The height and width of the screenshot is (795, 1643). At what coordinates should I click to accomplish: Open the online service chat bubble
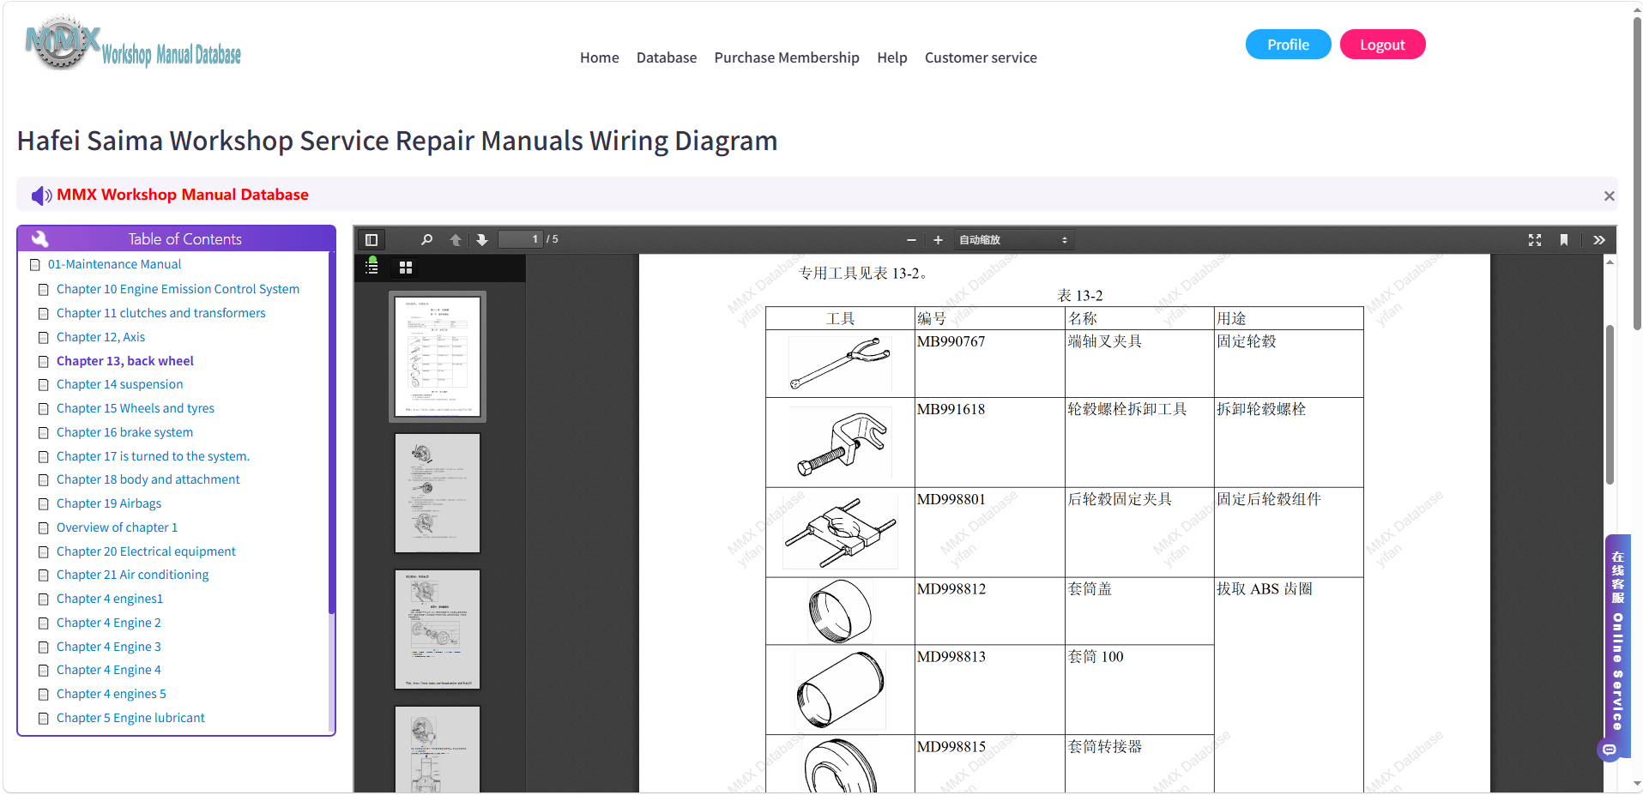[1609, 750]
